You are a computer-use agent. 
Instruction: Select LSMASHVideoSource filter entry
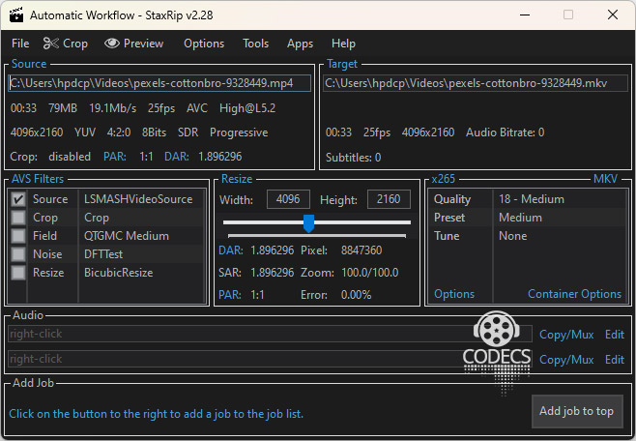[138, 199]
